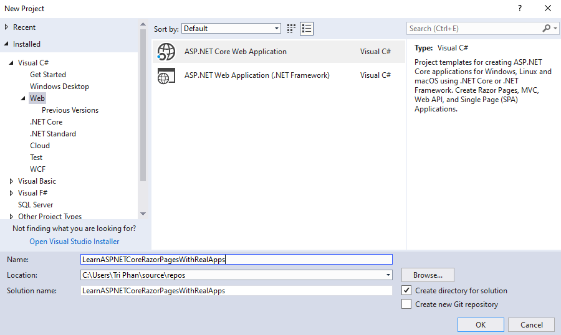Screen dimensions: 561x335
Task: Confirm with the OK button
Action: tap(481, 324)
